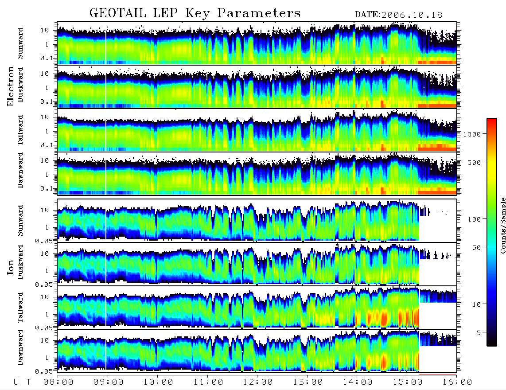Click the '0.05' tick of Ion Dawnward panel

pos(44,371)
